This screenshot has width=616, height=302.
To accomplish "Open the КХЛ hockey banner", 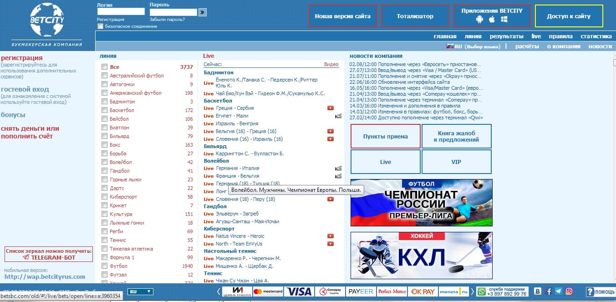I will (422, 256).
